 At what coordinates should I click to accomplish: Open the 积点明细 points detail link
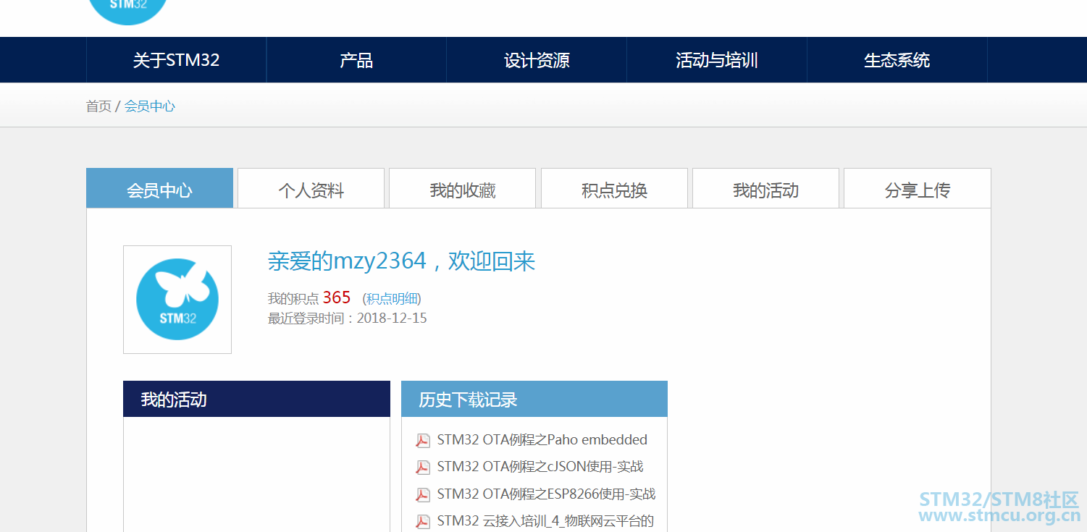pos(392,299)
